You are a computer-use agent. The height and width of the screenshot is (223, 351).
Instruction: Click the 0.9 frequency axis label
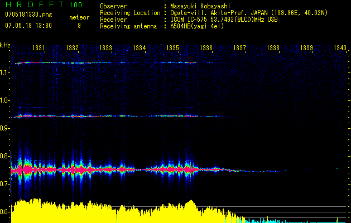(4, 128)
